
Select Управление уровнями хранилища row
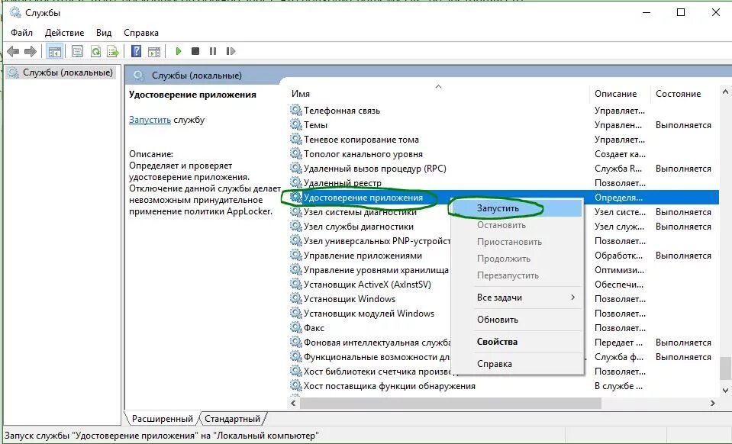click(x=503, y=270)
